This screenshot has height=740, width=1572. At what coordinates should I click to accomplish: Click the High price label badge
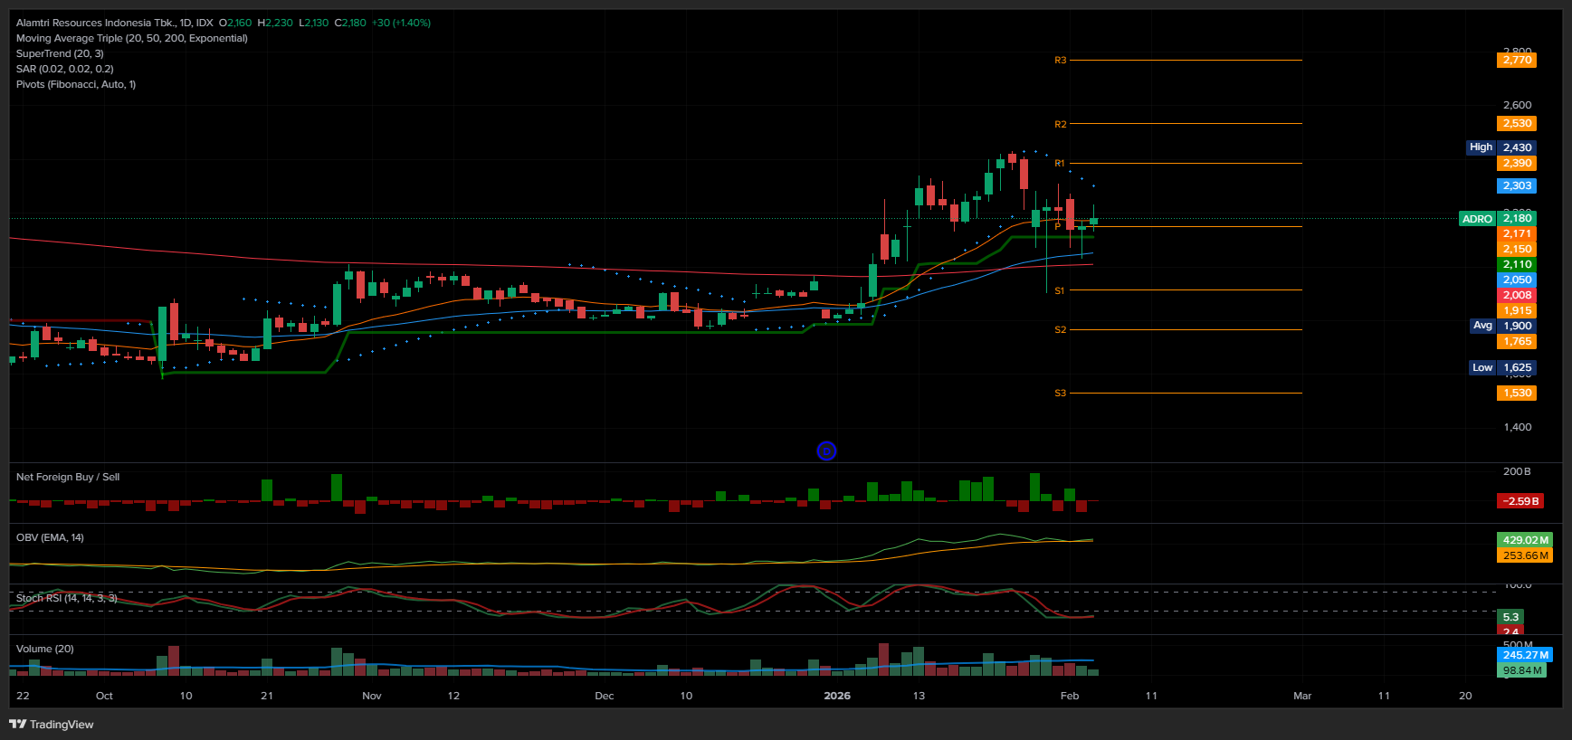(x=1481, y=147)
